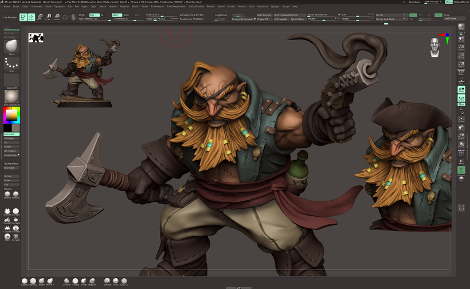Click the sculptris S circle icon
This screenshot has height=289, width=470.
click(73, 17)
